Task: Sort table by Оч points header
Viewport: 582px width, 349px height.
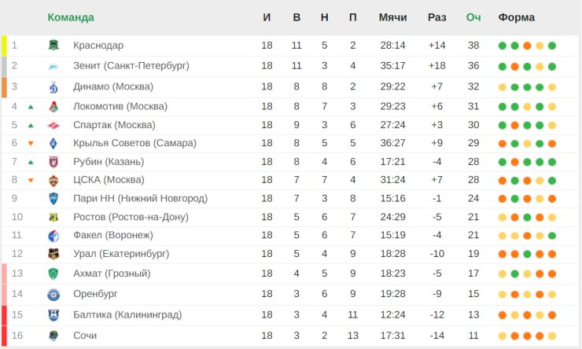Action: click(x=473, y=17)
